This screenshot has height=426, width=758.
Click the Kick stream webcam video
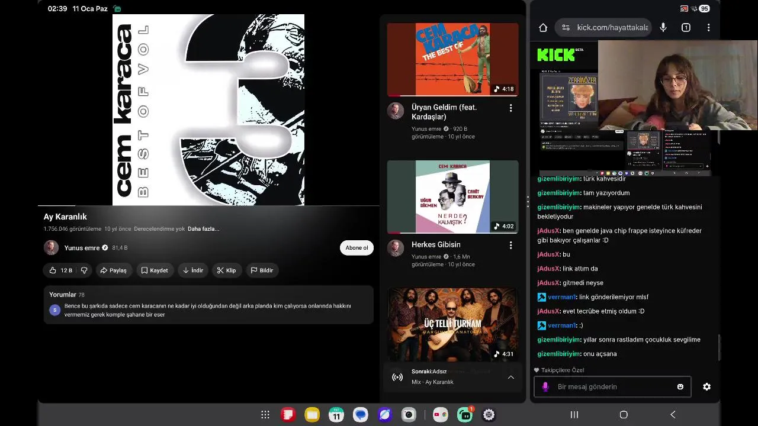click(x=677, y=85)
